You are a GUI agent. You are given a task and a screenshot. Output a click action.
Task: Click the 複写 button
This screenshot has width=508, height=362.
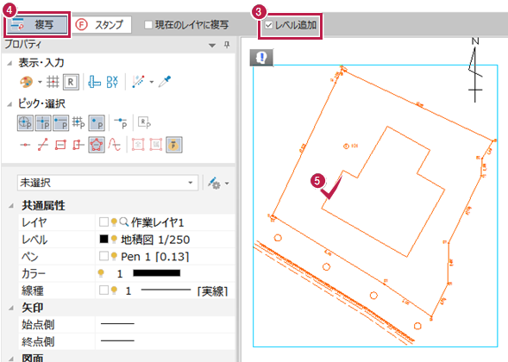tap(36, 25)
